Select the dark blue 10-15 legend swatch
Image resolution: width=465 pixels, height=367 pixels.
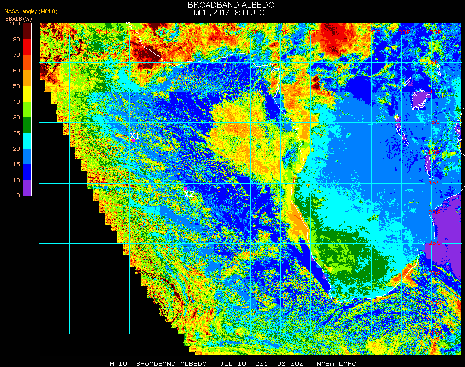coord(27,172)
